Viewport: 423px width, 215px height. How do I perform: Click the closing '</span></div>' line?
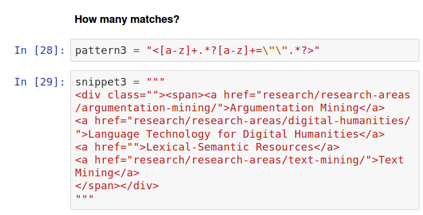pyautogui.click(x=117, y=186)
